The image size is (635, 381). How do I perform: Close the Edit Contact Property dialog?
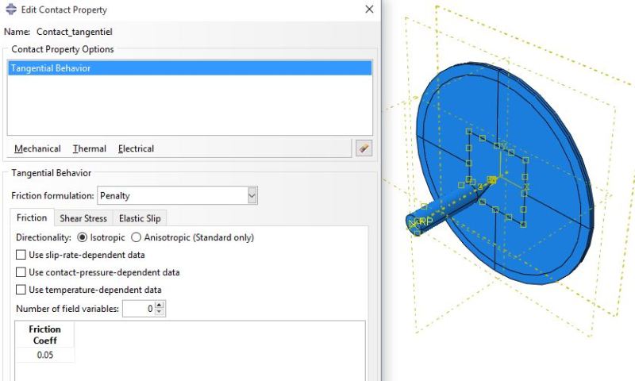pyautogui.click(x=369, y=10)
